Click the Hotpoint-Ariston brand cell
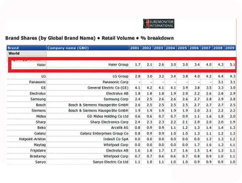The width and height of the screenshot is (242, 183). 33,139
